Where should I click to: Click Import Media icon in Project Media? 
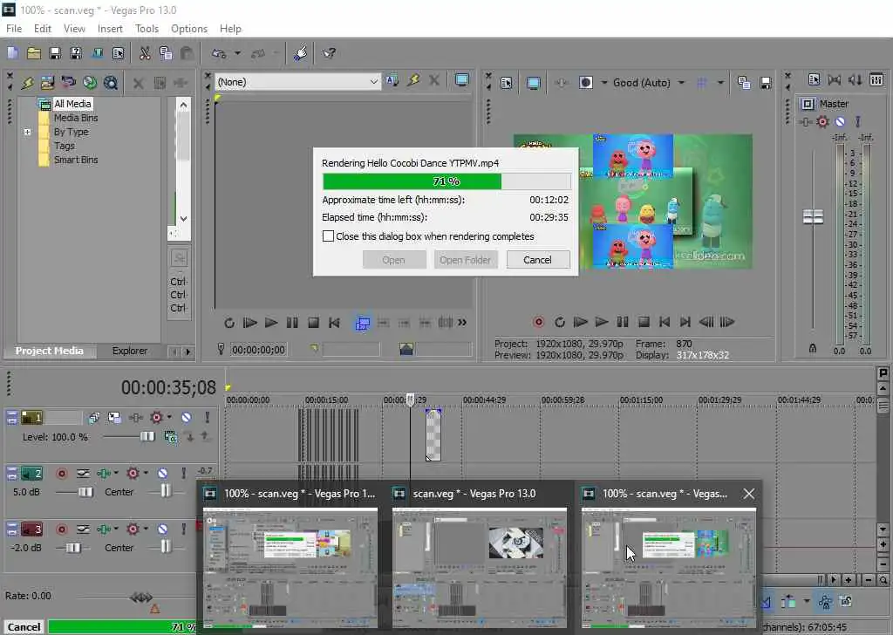point(47,83)
